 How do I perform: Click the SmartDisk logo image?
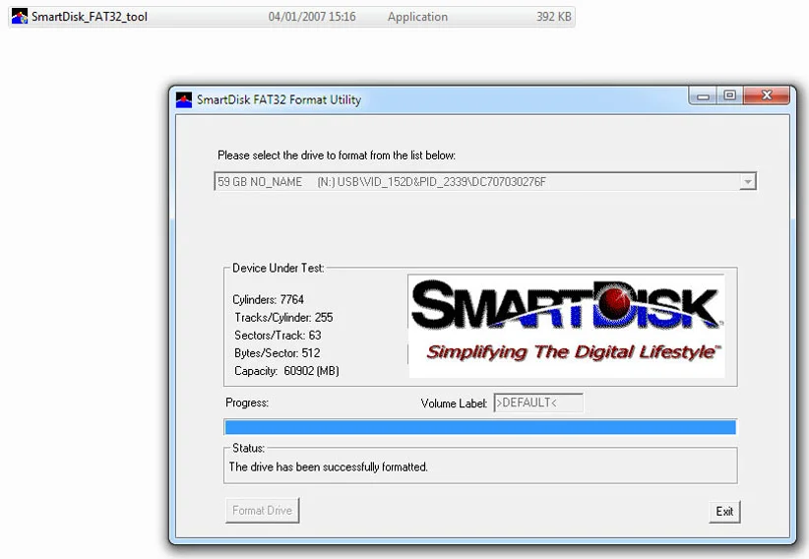click(567, 326)
